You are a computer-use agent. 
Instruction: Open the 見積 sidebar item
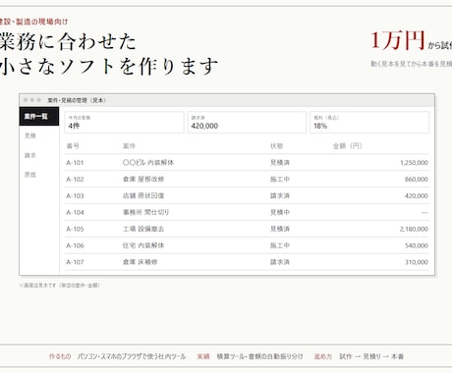30,135
